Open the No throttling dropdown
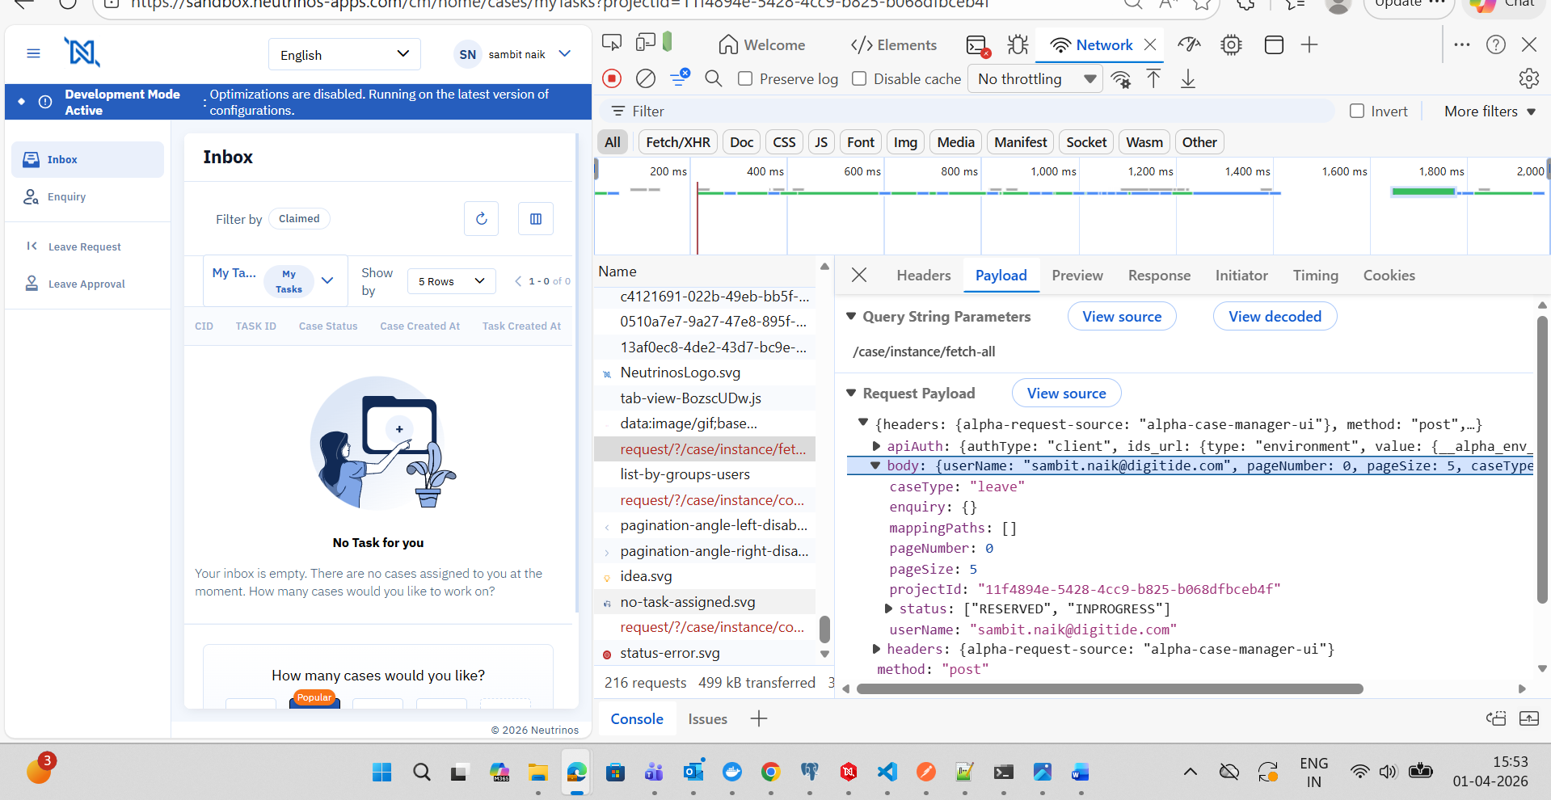The image size is (1551, 800). 1037,78
